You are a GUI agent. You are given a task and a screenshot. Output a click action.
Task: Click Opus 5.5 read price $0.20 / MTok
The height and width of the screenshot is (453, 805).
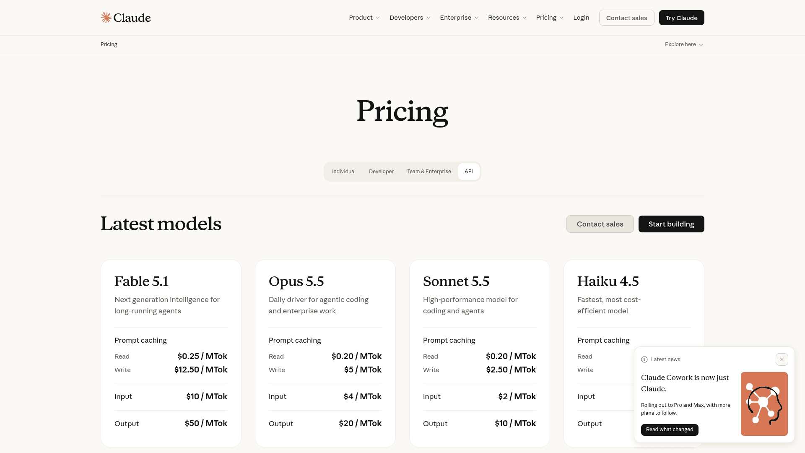tap(356, 357)
